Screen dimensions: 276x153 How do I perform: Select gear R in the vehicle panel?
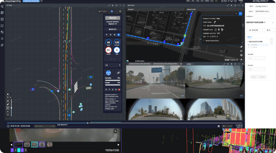(110, 35)
